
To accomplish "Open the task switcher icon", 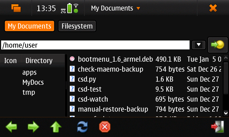I will coord(16,8).
